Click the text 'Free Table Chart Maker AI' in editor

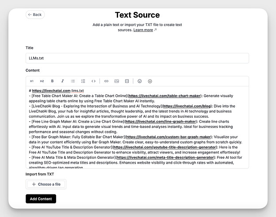tap(54, 96)
